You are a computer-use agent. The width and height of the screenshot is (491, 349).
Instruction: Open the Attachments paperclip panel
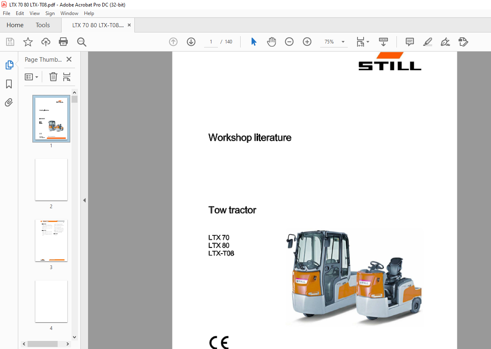click(x=9, y=102)
